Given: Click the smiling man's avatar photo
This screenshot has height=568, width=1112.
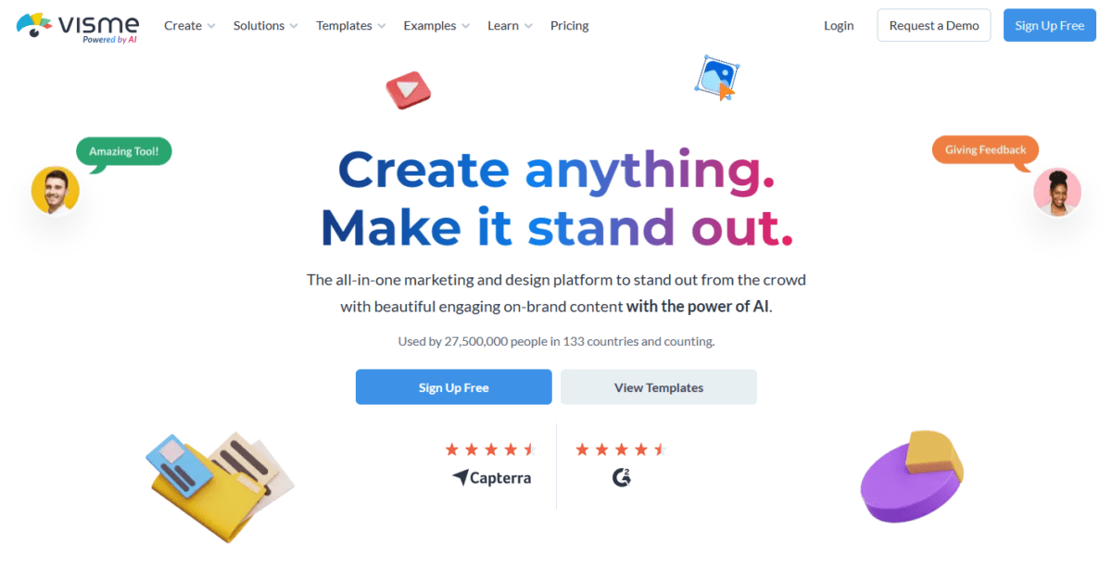Looking at the screenshot, I should (x=56, y=190).
